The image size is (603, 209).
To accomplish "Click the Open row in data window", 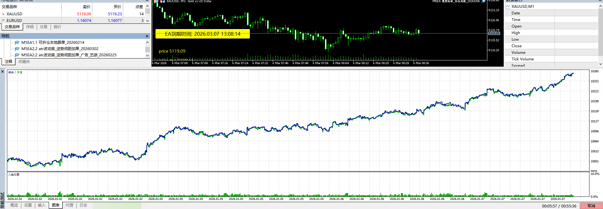I will point(551,26).
